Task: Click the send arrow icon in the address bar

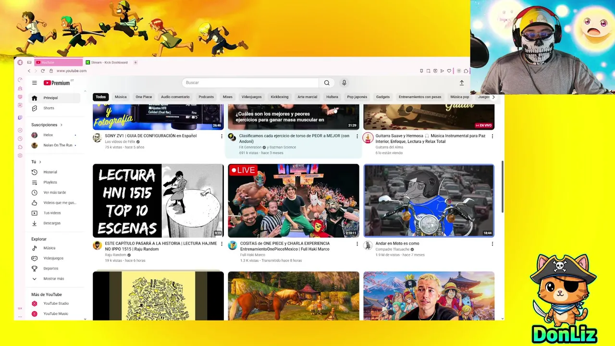Action: [442, 71]
